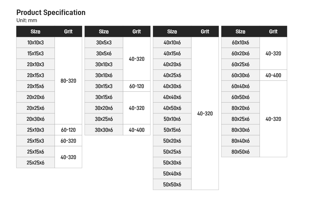Click the 30x5x3 size cell
Viewport: 328px width, 198px height.
tap(104, 43)
